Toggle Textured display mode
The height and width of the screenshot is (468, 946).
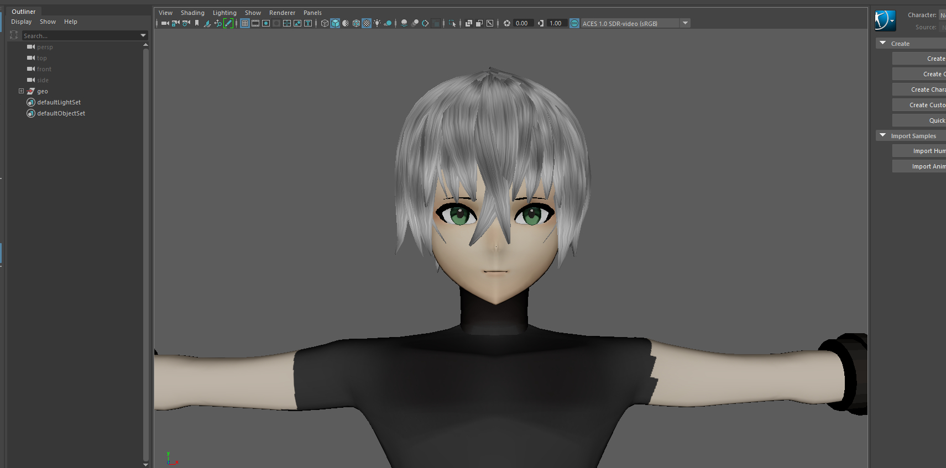click(367, 23)
